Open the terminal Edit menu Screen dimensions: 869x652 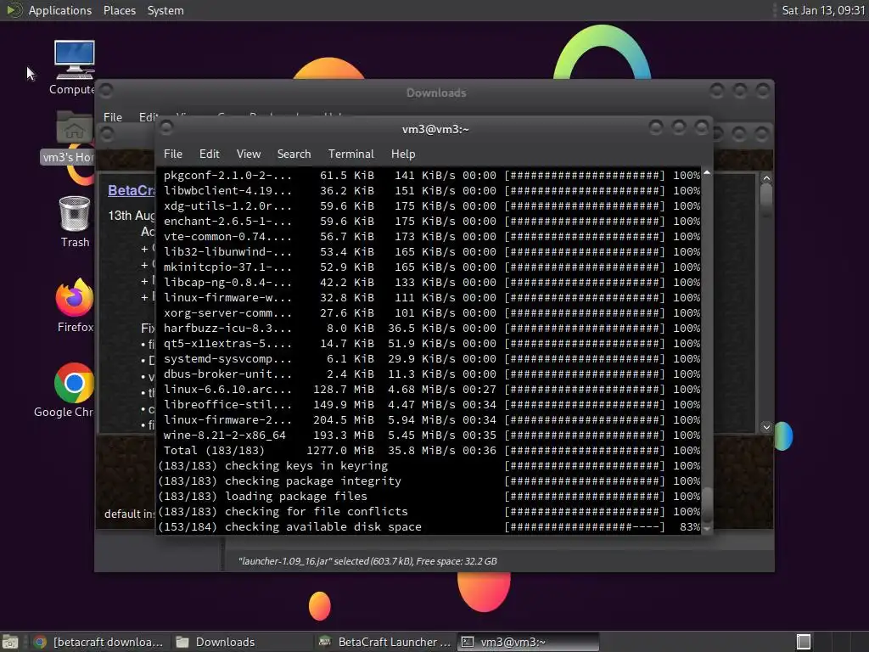tap(210, 155)
